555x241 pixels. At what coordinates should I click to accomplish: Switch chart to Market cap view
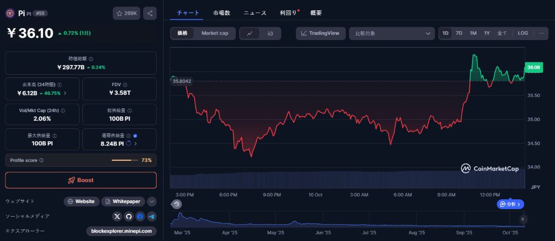point(215,33)
